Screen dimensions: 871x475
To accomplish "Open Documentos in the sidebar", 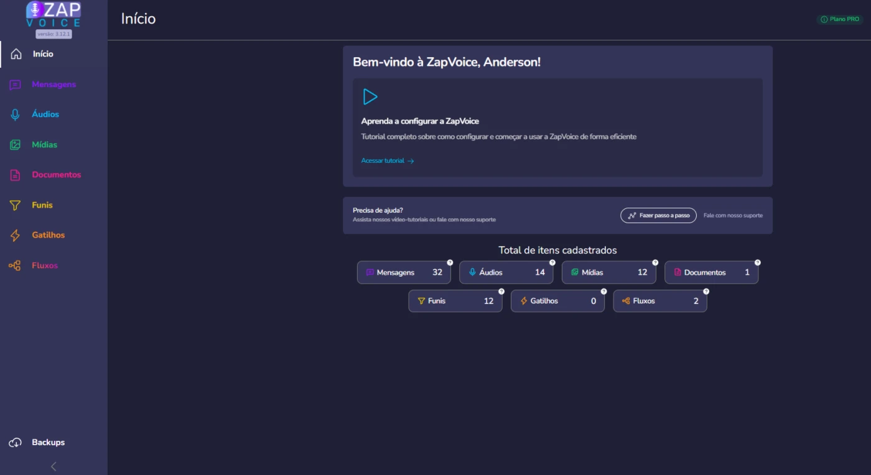I will (x=54, y=175).
